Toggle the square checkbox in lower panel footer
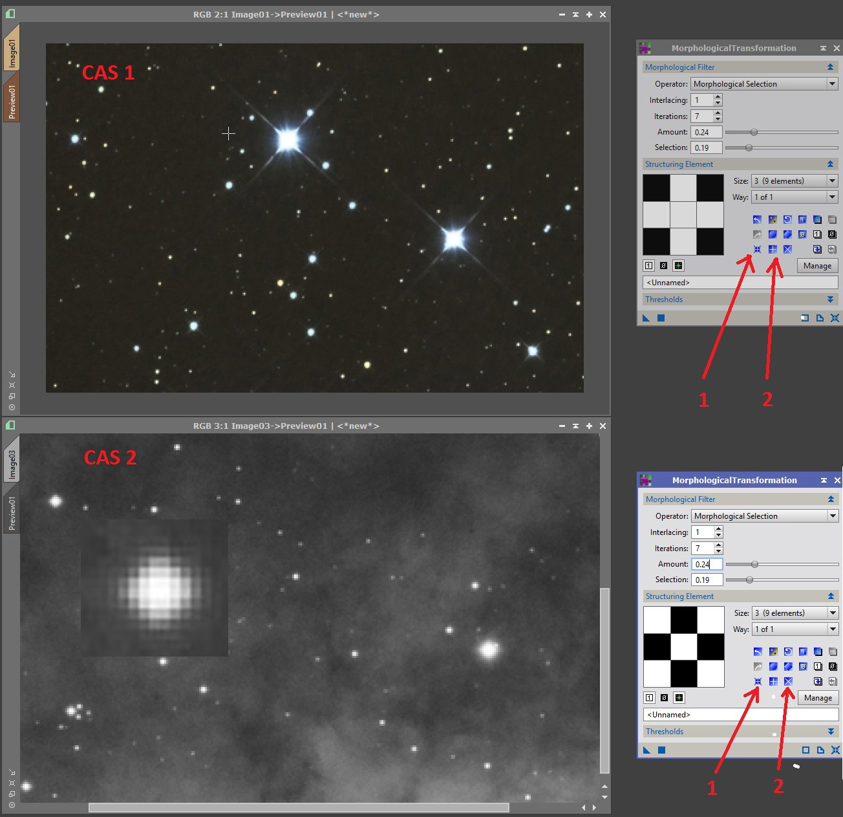 (x=806, y=750)
